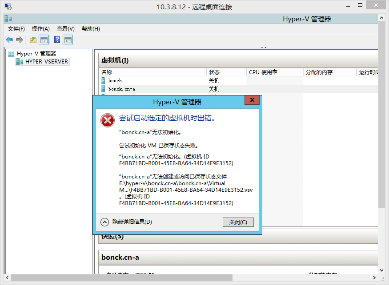Click the bonck virtual machine icon
Image resolution: width=389 pixels, height=285 pixels.
tap(103, 80)
